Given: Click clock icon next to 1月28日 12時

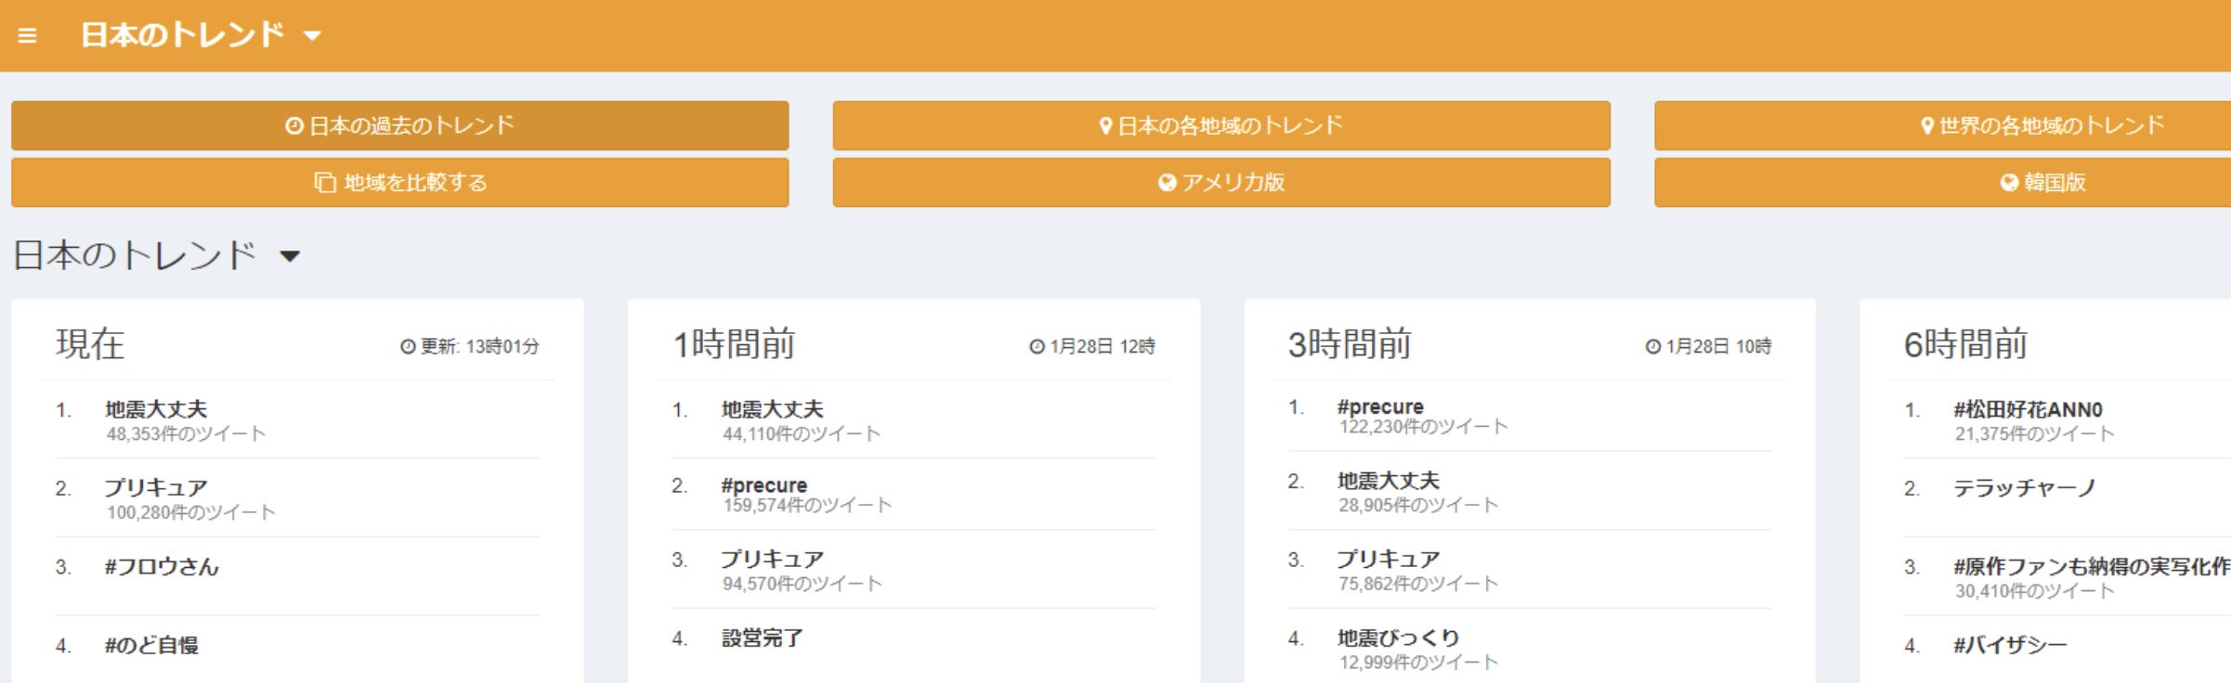Looking at the screenshot, I should point(1037,346).
